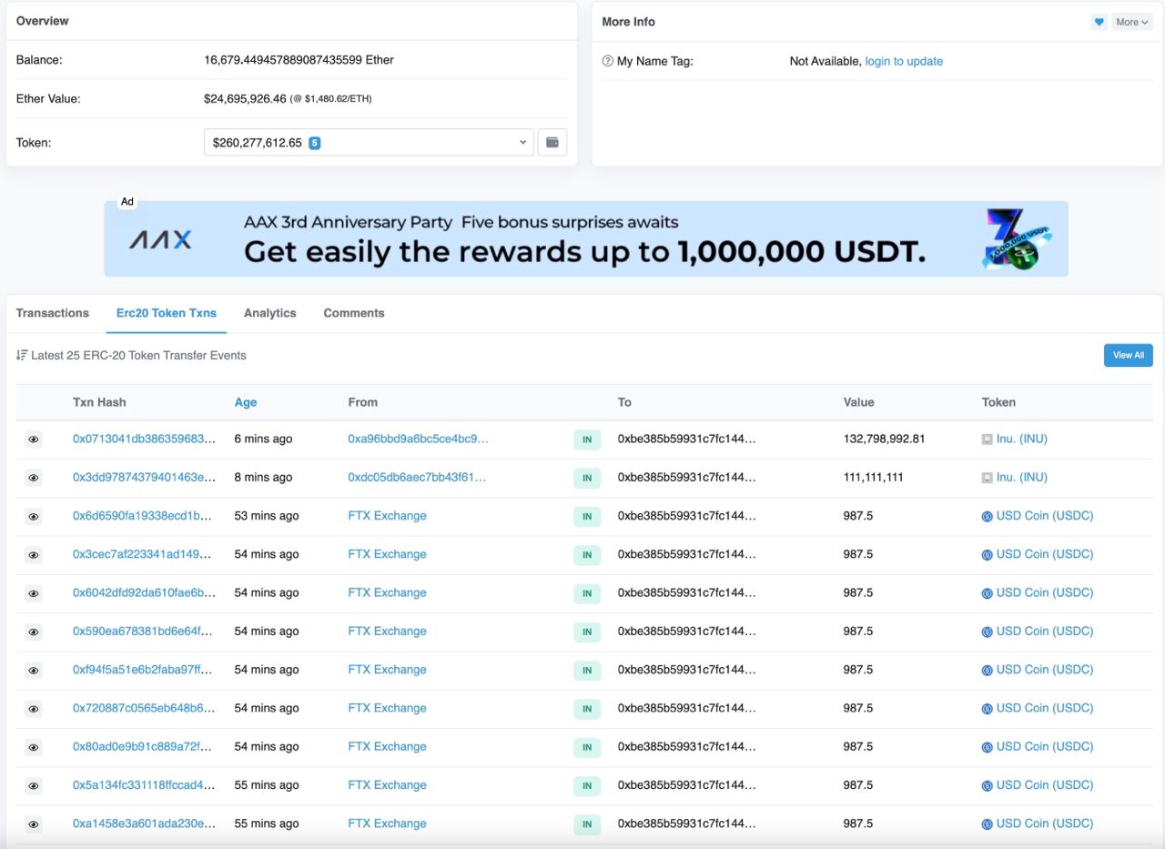The width and height of the screenshot is (1165, 849).
Task: Click USD Coin (USDC) in the 53 mins ago row
Action: (1045, 515)
